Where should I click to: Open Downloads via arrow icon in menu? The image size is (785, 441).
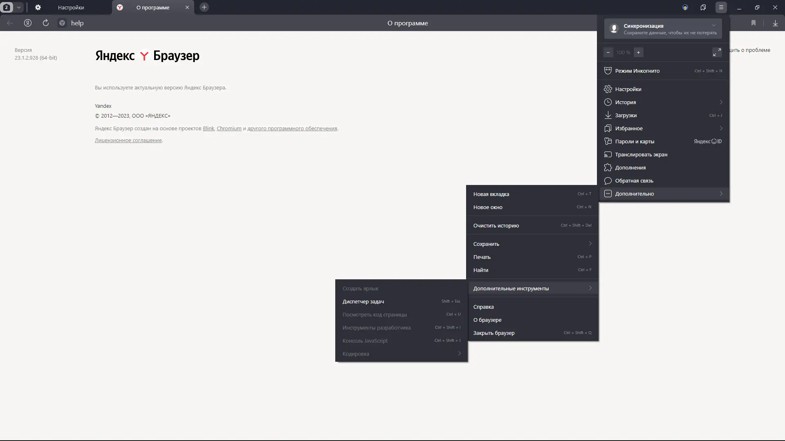click(608, 115)
